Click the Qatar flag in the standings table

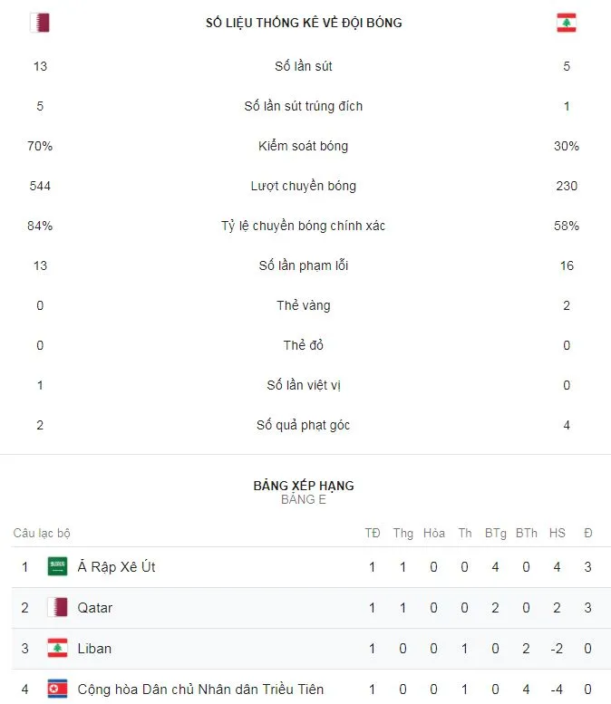click(58, 607)
